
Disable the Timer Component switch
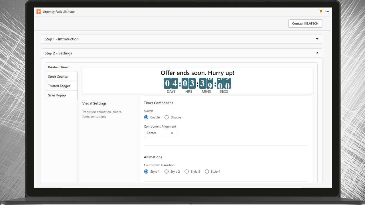166,117
